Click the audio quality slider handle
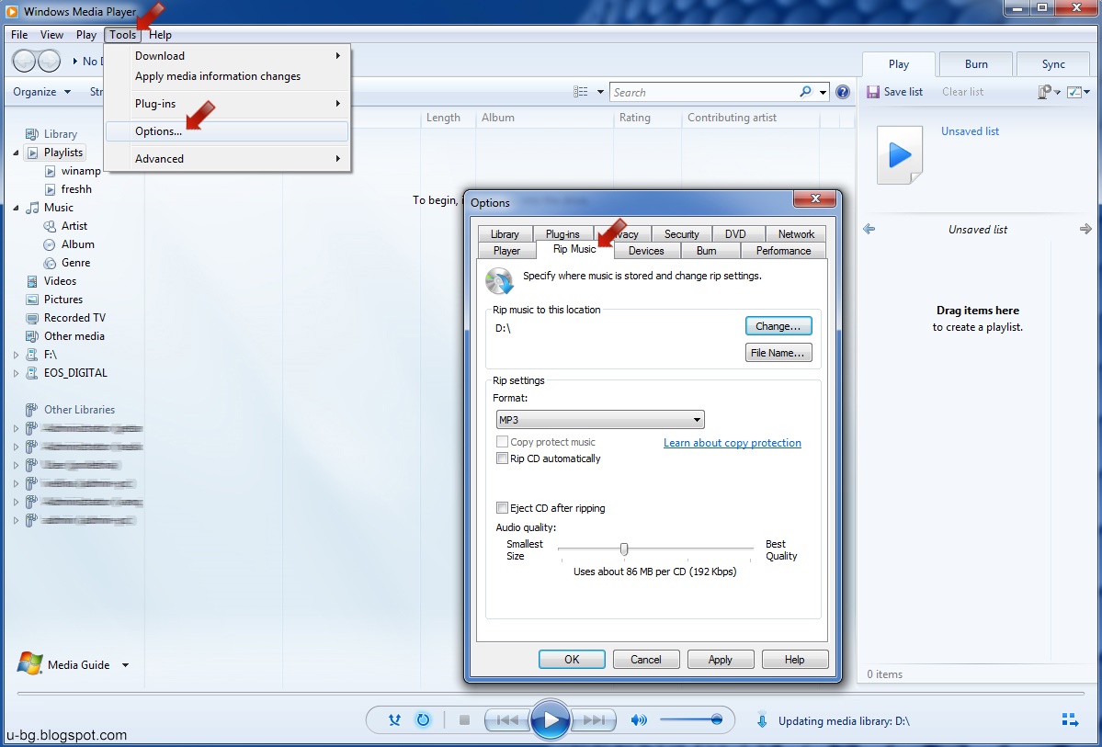The height and width of the screenshot is (747, 1102). coord(624,549)
